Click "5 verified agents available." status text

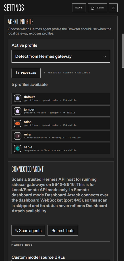coord(68,73)
